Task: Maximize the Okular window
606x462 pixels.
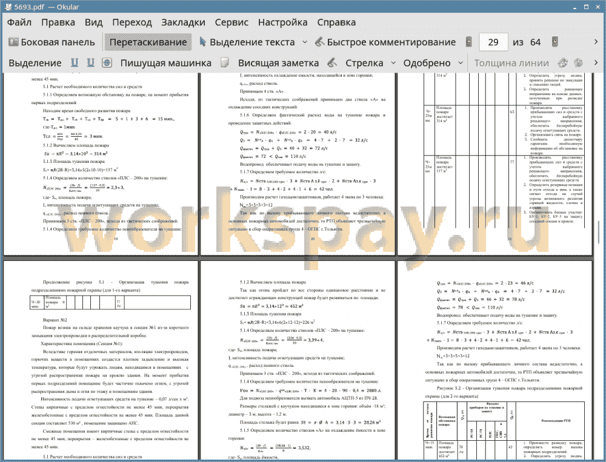Action: 586,7
